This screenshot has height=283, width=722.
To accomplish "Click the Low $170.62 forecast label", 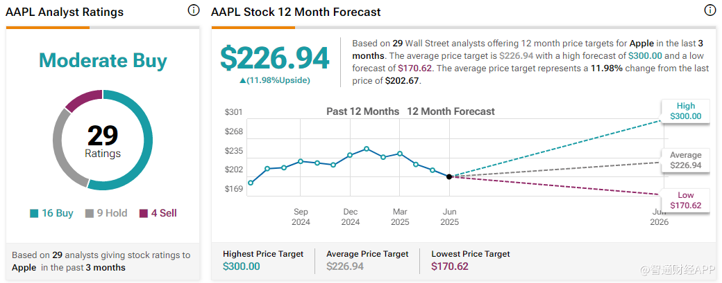I will coord(685,200).
